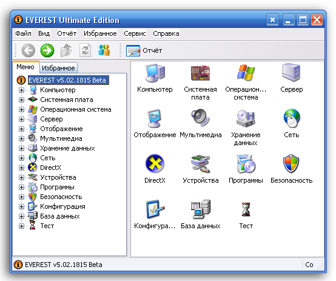
Task: Open the Системная плата motherboard icon
Action: coord(200,73)
